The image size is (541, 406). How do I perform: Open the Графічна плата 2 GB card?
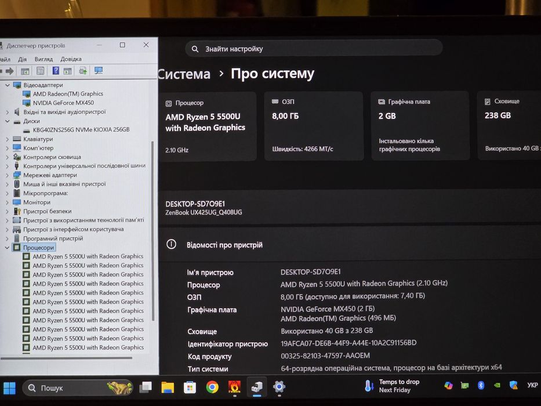(x=420, y=126)
